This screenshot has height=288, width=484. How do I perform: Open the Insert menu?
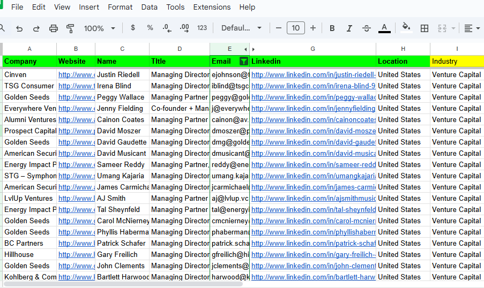[89, 7]
